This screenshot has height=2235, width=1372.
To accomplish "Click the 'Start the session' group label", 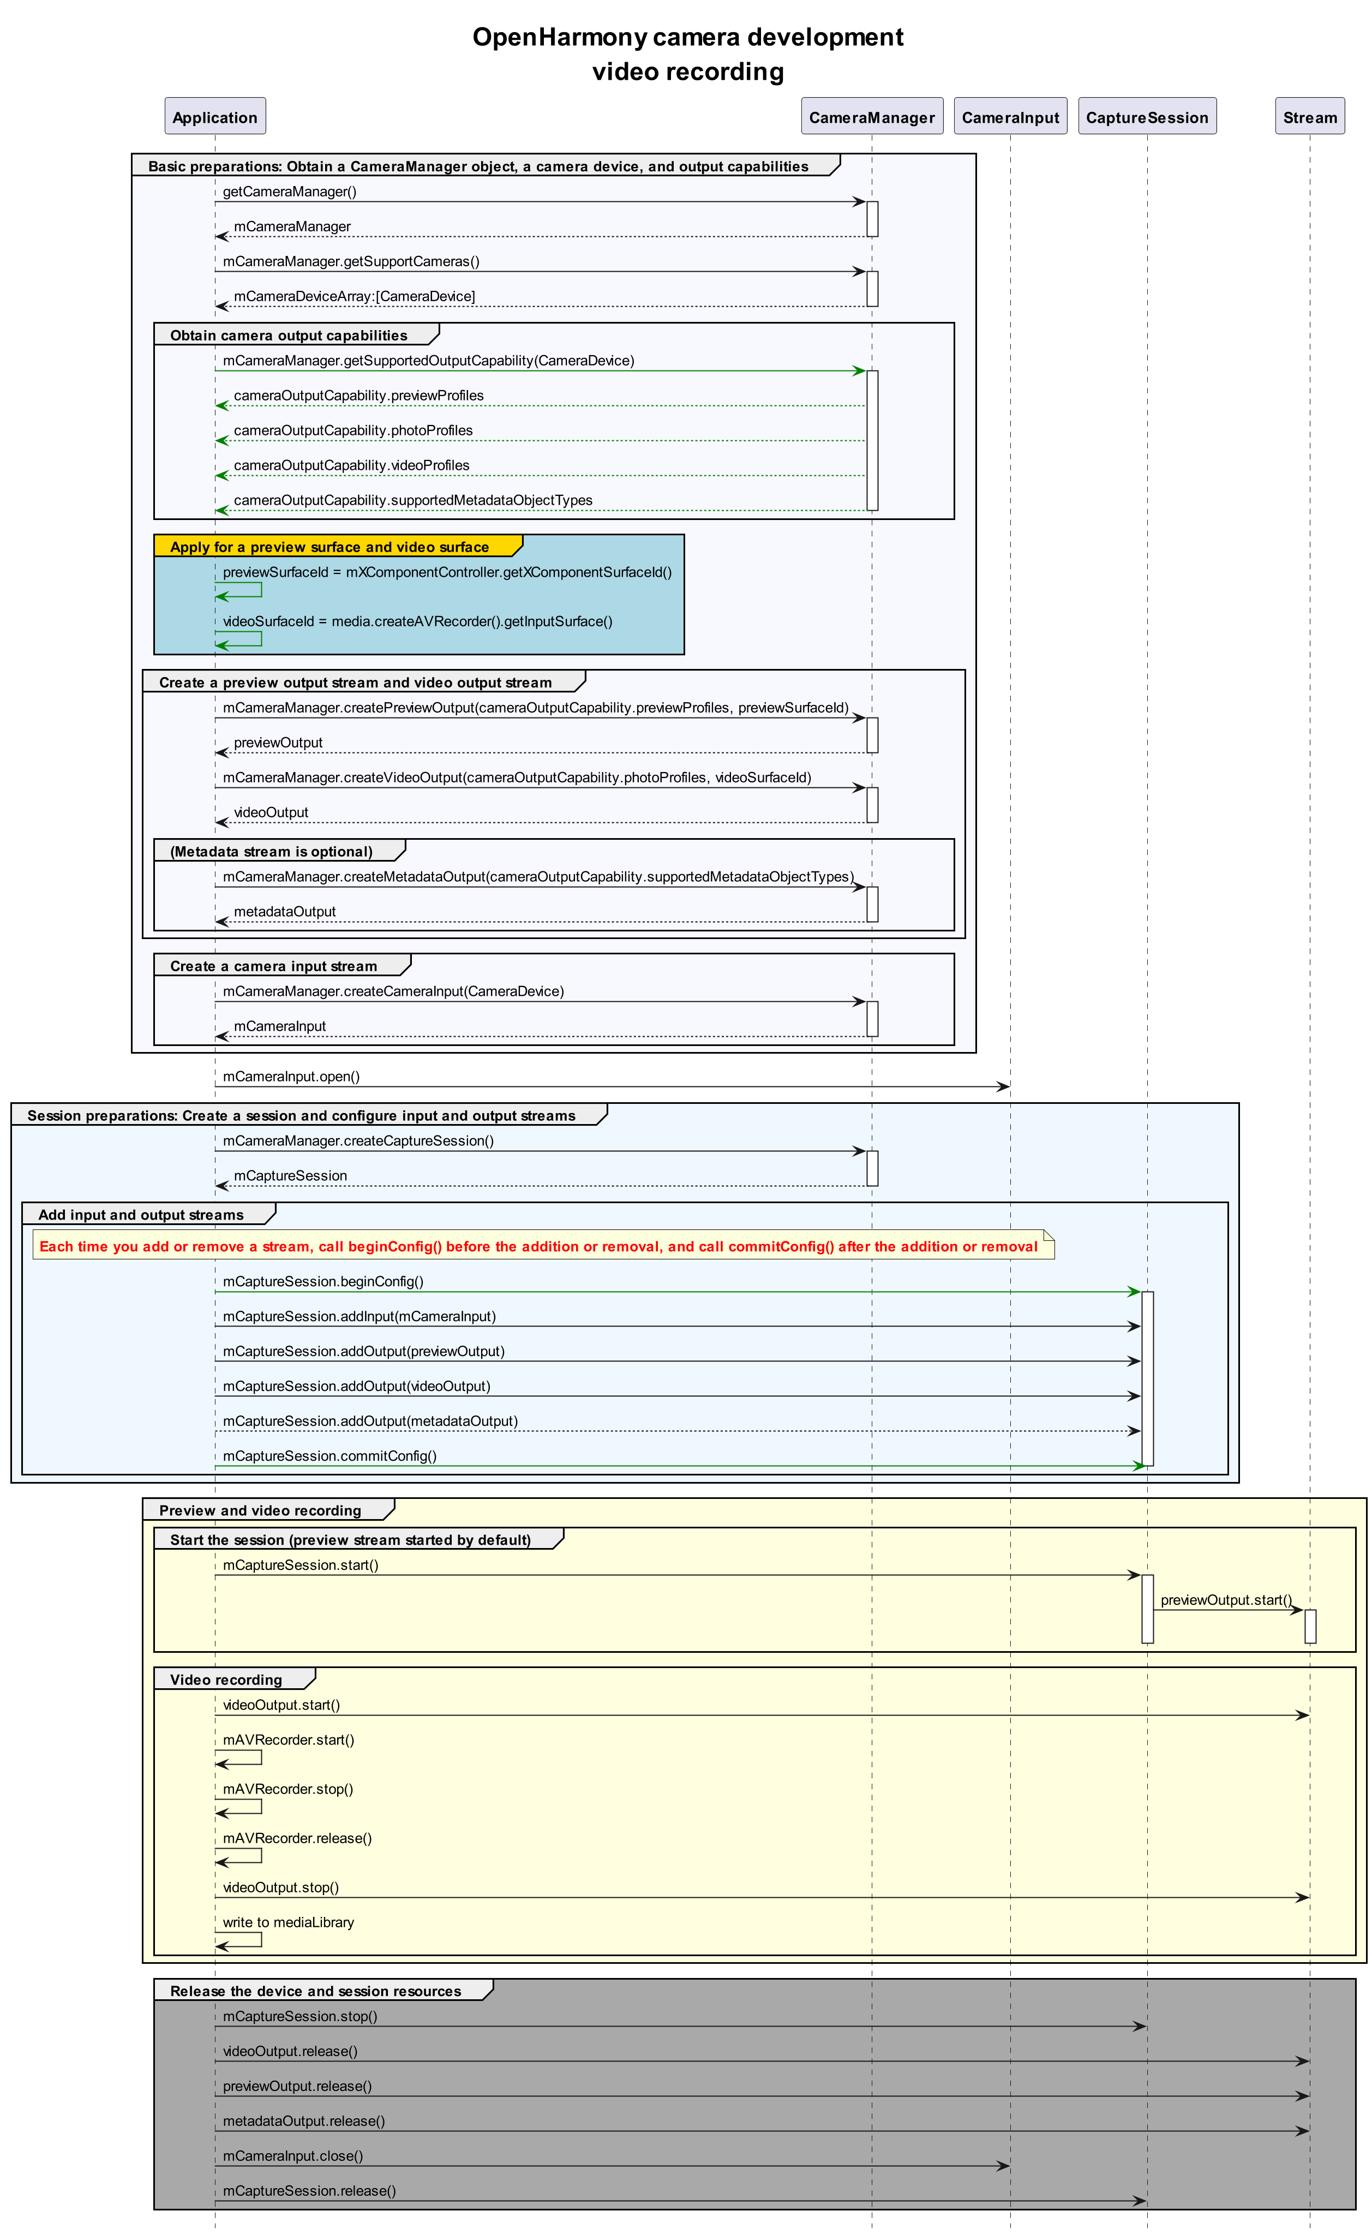I will pos(350,1541).
